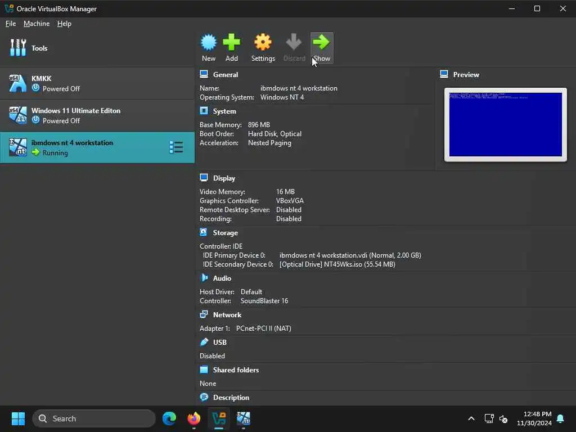
Task: Click the '[Optical Drive] NT45Wks.iso' entry
Action: point(337,264)
